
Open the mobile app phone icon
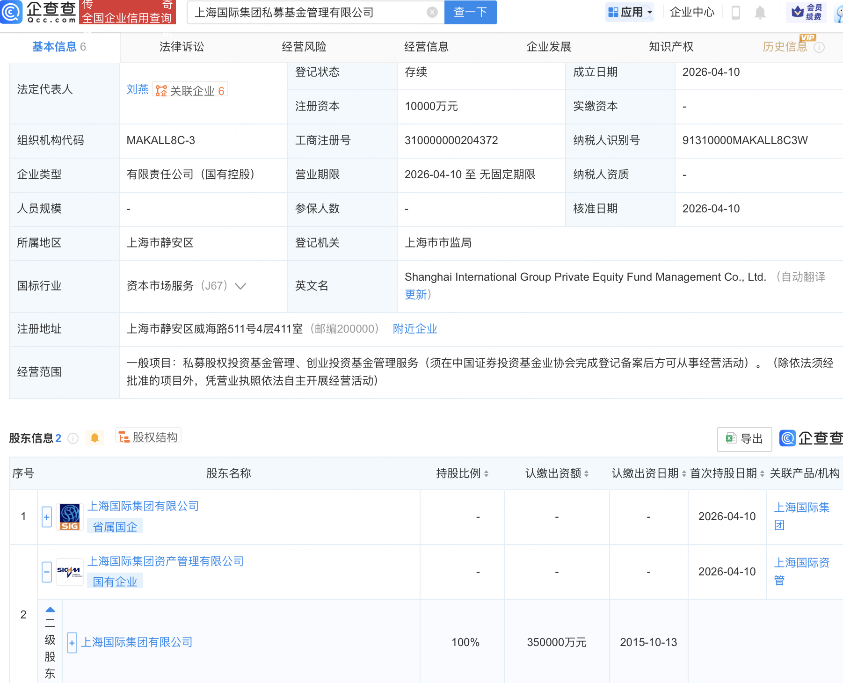(x=735, y=13)
